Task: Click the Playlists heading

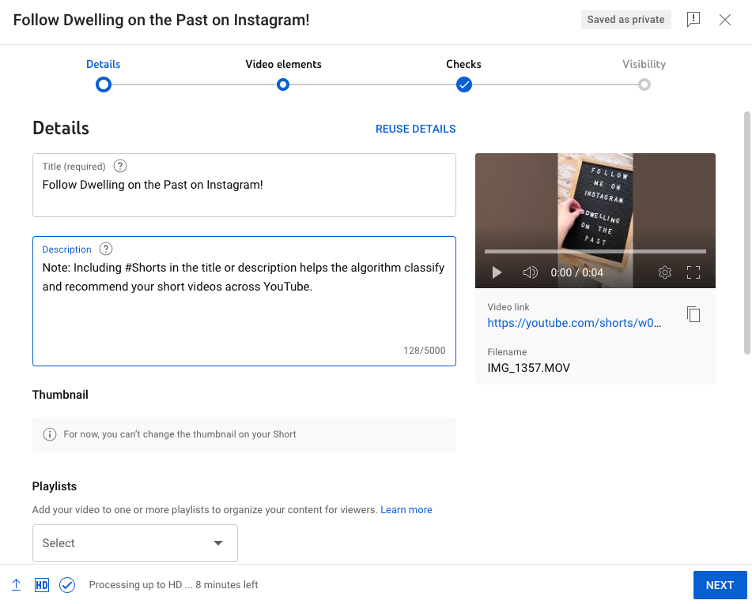Action: tap(55, 486)
